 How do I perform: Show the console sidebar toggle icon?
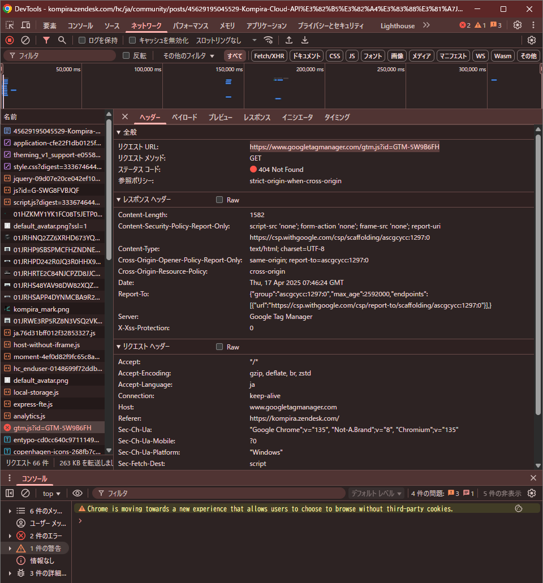pyautogui.click(x=10, y=493)
